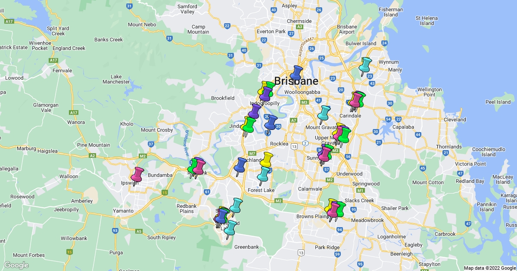
Task: Click the Victoria Point label
Action: (470, 164)
